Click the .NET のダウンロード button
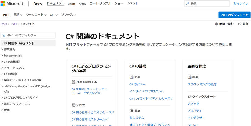The height and width of the screenshot is (126, 251). tap(234, 15)
